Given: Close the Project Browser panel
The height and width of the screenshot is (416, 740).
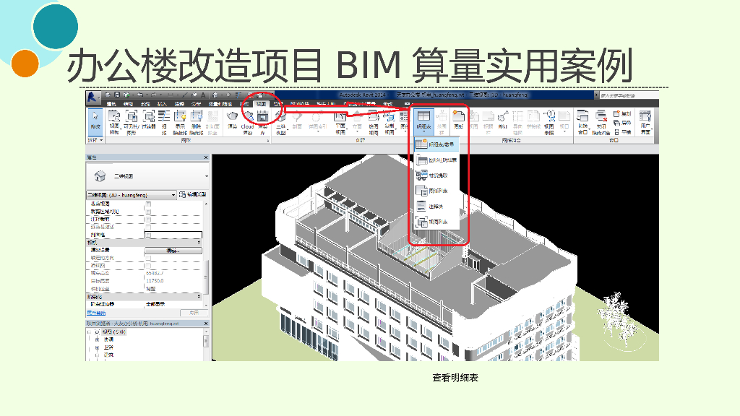Looking at the screenshot, I should click(x=206, y=324).
